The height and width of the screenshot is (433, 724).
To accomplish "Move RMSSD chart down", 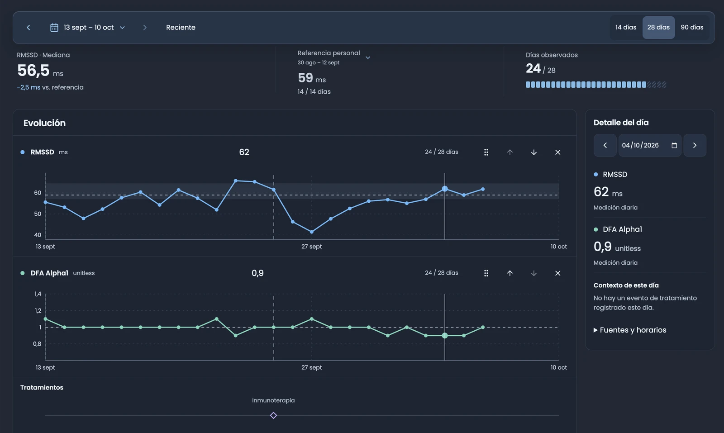I will 534,152.
